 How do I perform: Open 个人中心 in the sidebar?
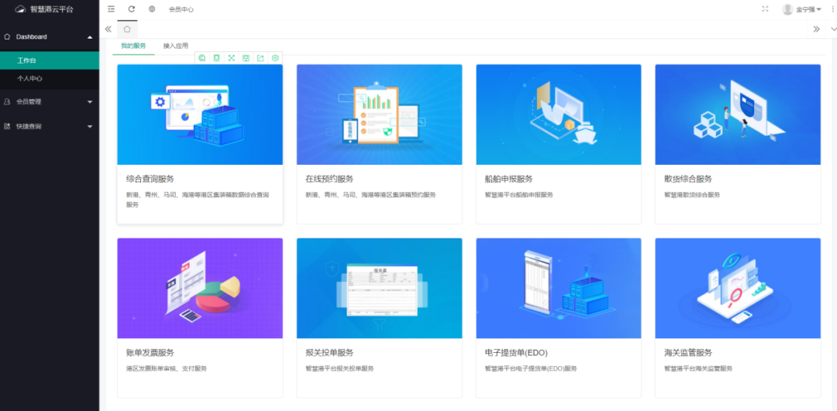pyautogui.click(x=50, y=78)
